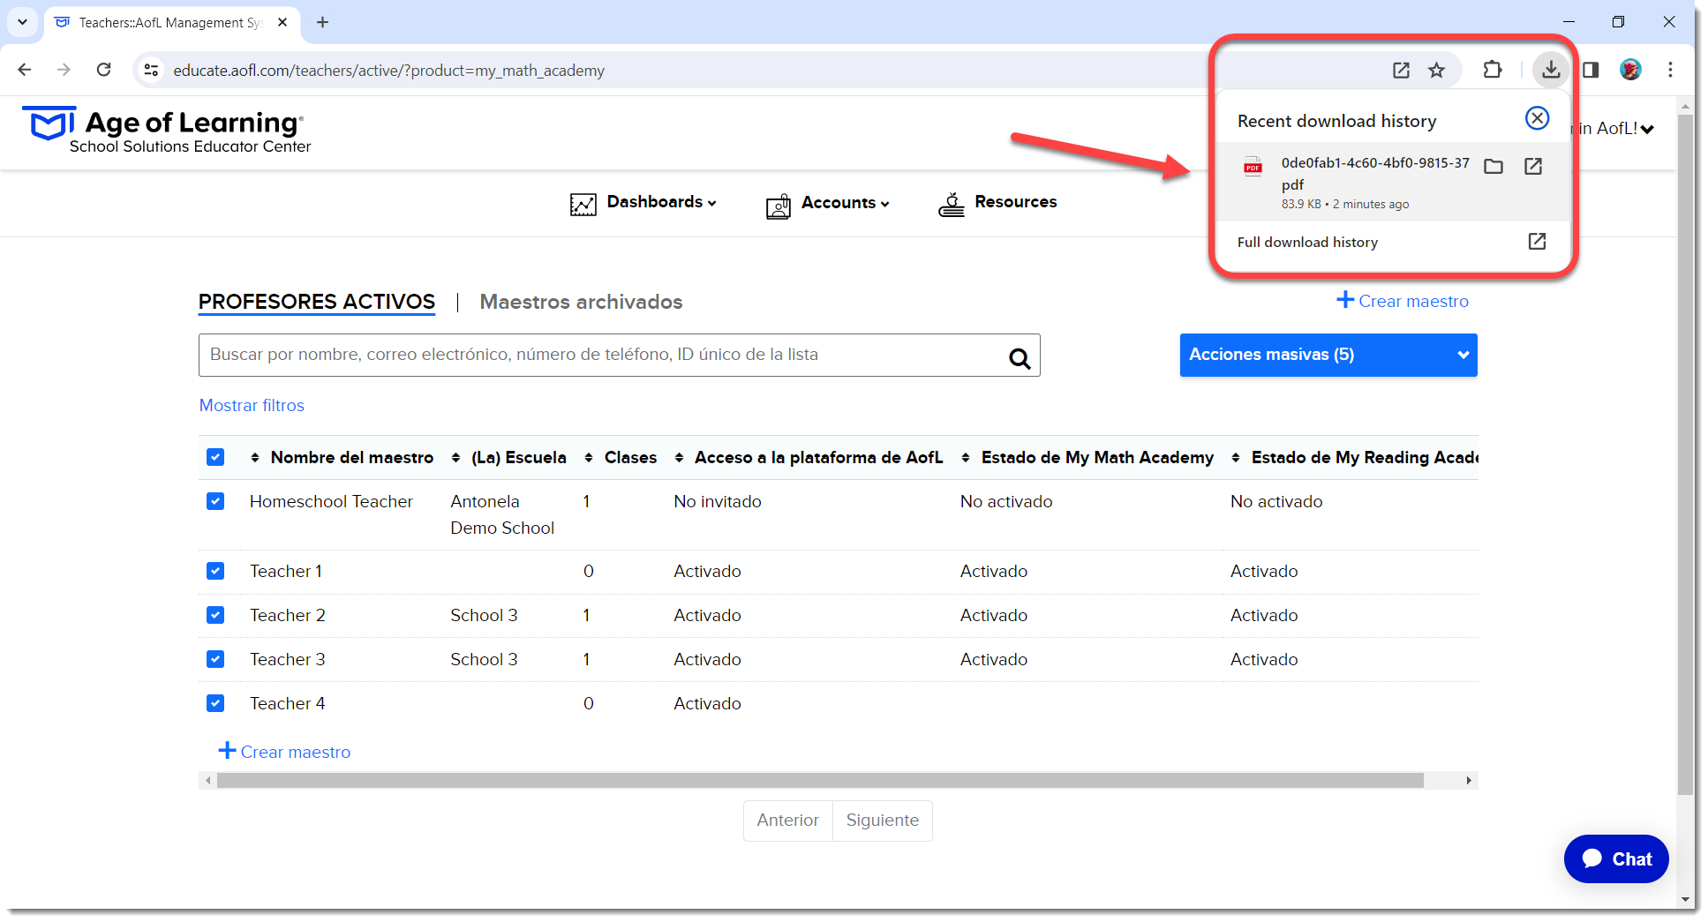Expand the Accounts menu

click(x=828, y=204)
